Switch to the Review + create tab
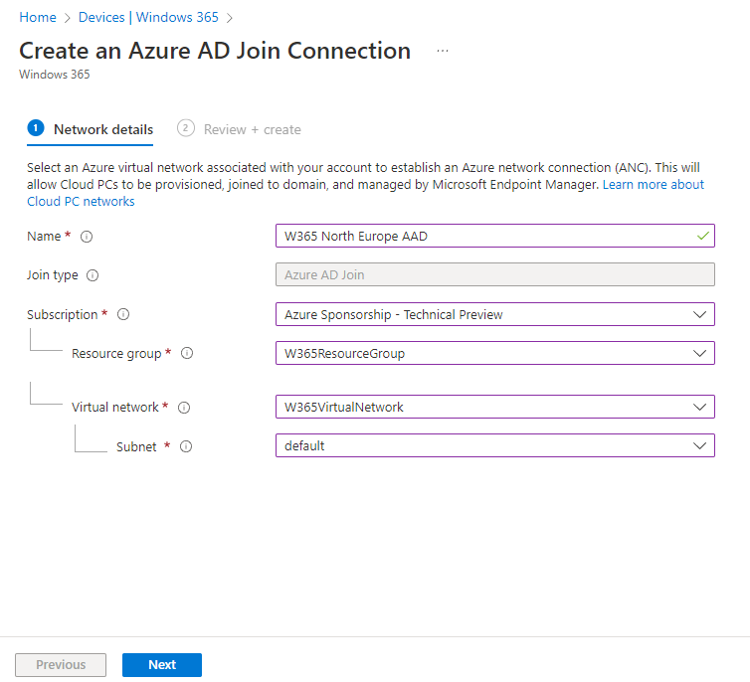The width and height of the screenshot is (750, 682). (x=239, y=129)
